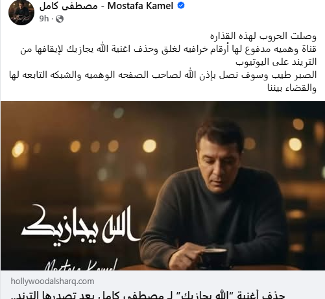Click the gray link-preview footer bar
Image resolution: width=325 pixels, height=299 pixels.
pos(163,285)
